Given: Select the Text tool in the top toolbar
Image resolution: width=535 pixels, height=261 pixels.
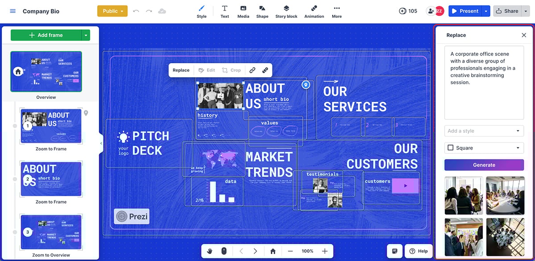Looking at the screenshot, I should click(x=225, y=11).
